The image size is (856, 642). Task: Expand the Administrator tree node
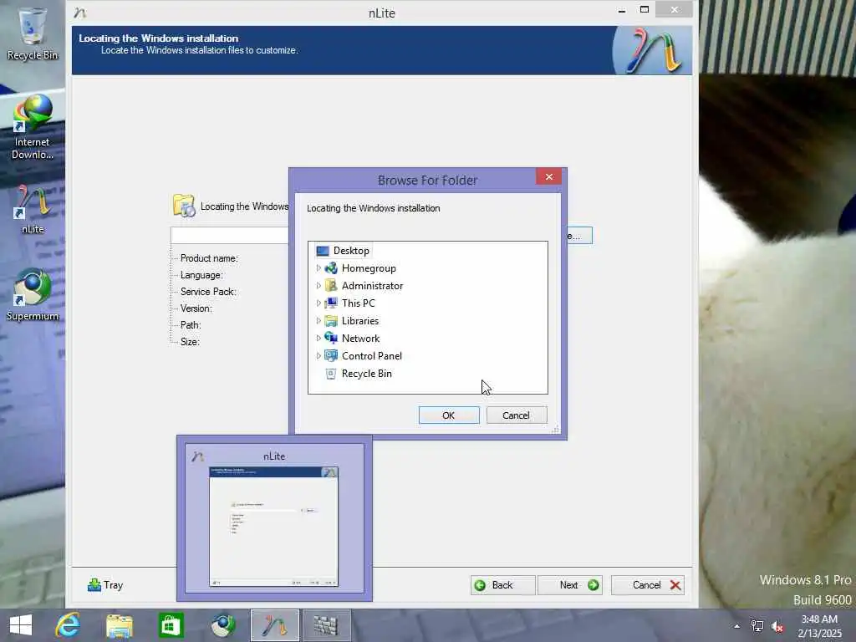[x=318, y=286]
